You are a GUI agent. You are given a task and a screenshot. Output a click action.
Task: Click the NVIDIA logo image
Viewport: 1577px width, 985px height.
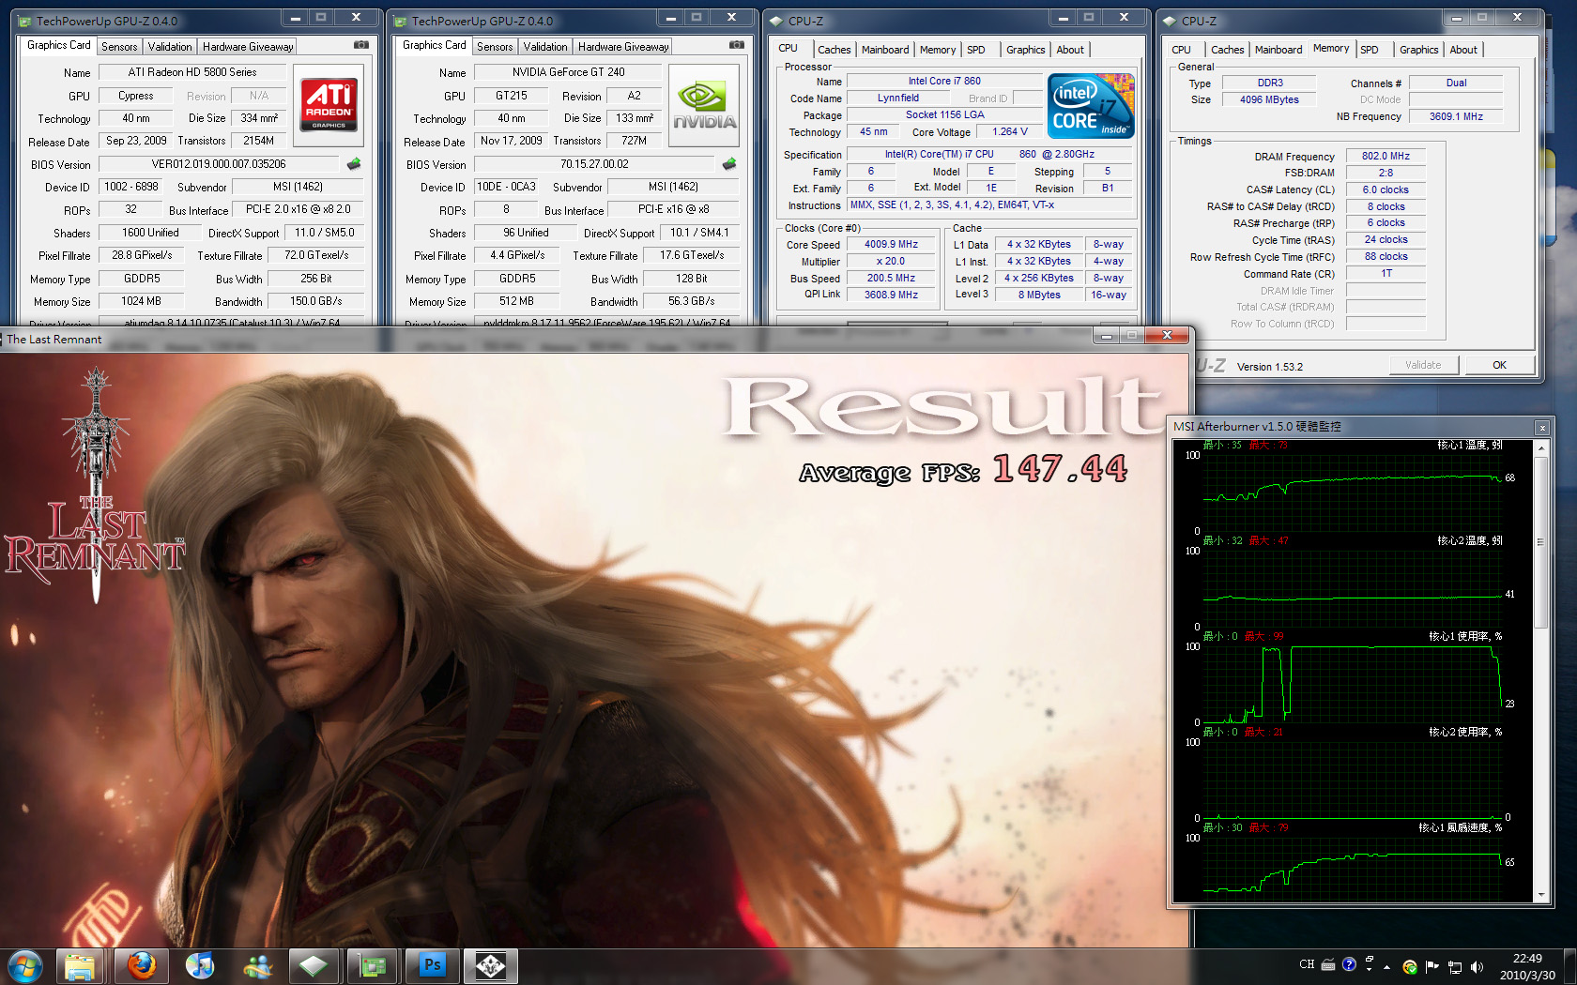tap(704, 105)
